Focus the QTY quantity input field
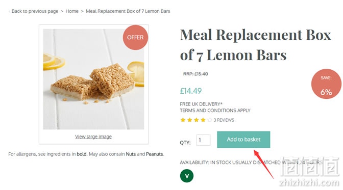The height and width of the screenshot is (190, 343). pos(204,140)
